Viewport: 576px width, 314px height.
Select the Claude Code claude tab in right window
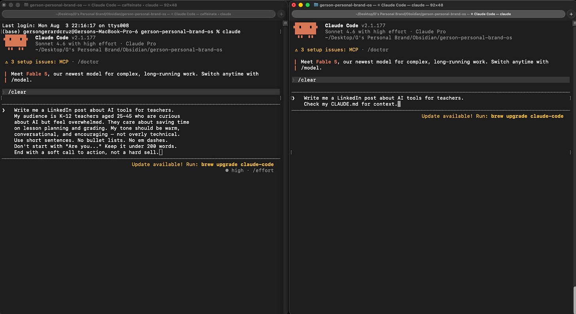[x=428, y=14]
